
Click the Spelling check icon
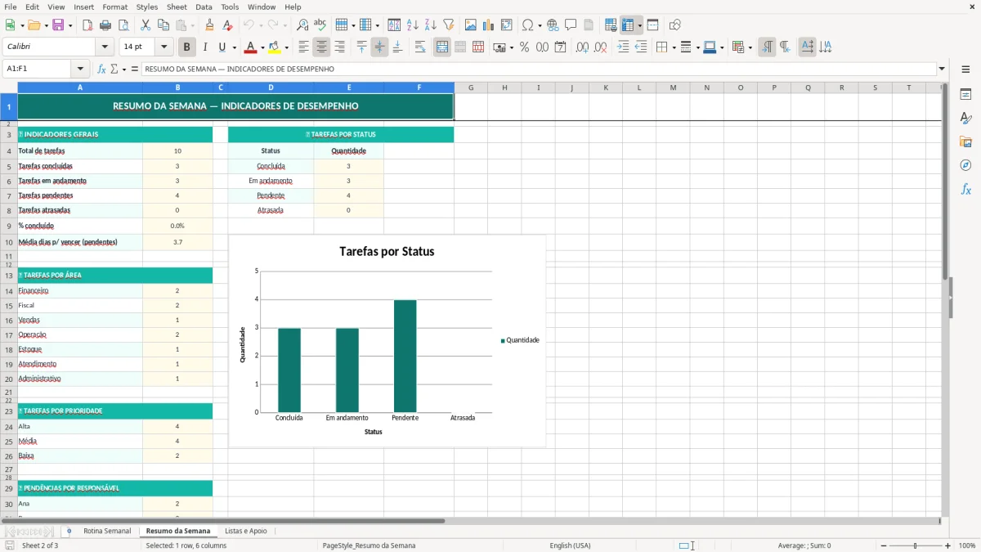[x=320, y=25]
